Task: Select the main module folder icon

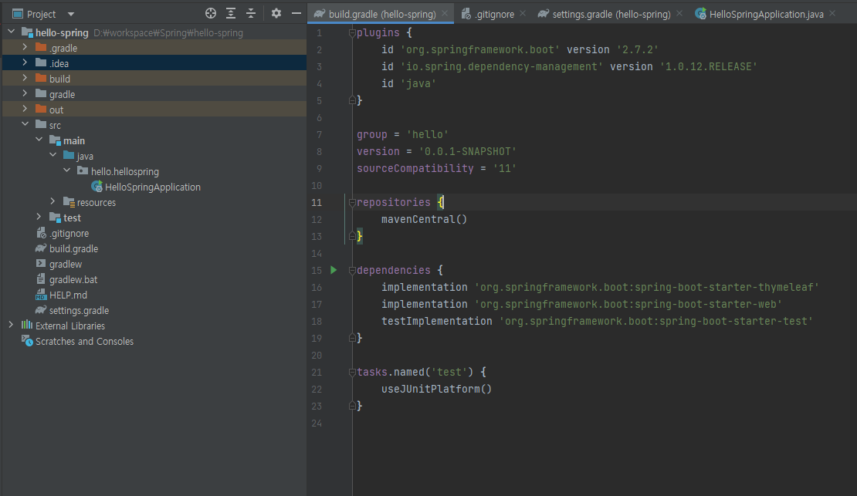Action: [x=55, y=140]
